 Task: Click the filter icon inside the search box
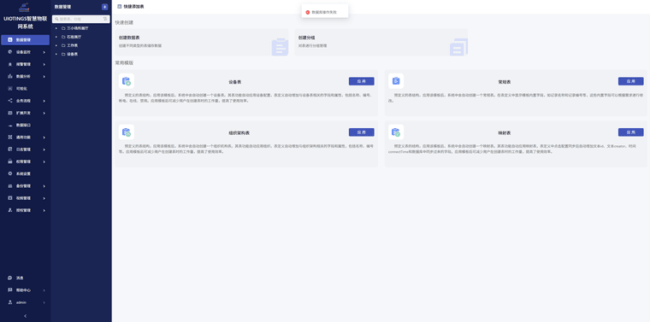(x=105, y=19)
